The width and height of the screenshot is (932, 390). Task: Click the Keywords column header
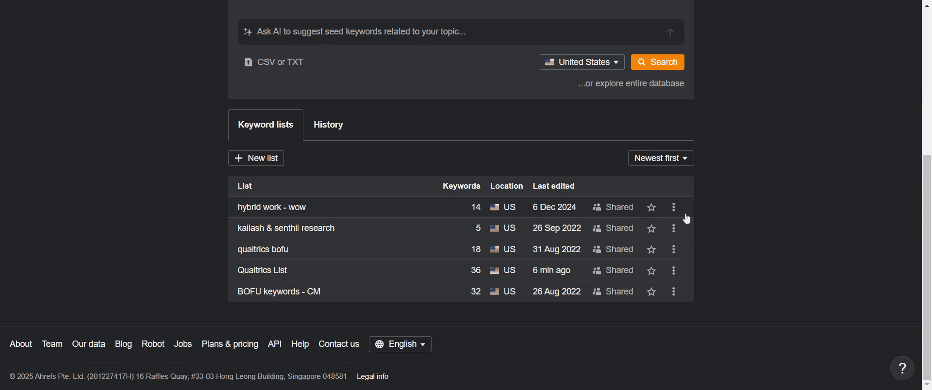pyautogui.click(x=461, y=186)
